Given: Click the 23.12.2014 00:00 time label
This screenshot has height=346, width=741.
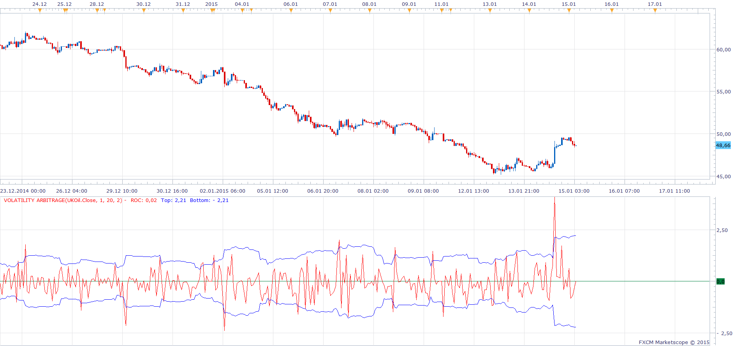Looking at the screenshot, I should 23,191.
